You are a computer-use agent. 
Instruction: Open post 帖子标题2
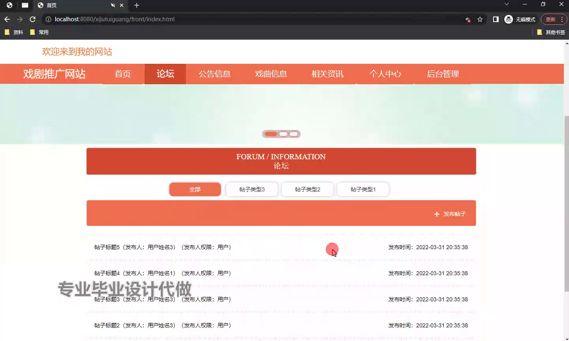tap(281, 326)
